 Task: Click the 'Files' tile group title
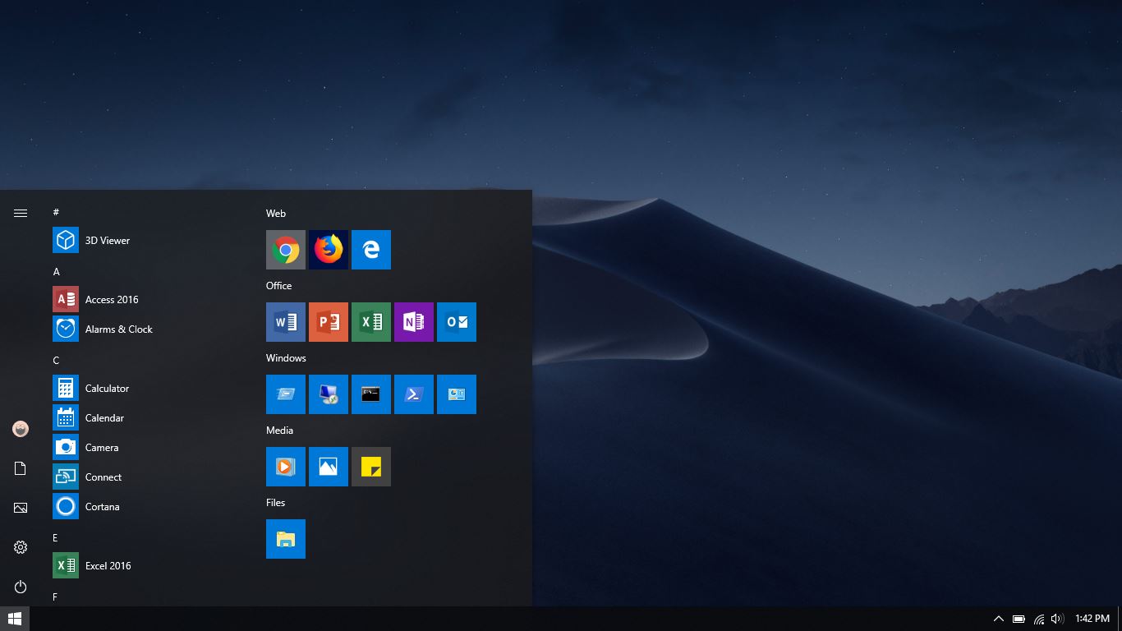pos(275,503)
